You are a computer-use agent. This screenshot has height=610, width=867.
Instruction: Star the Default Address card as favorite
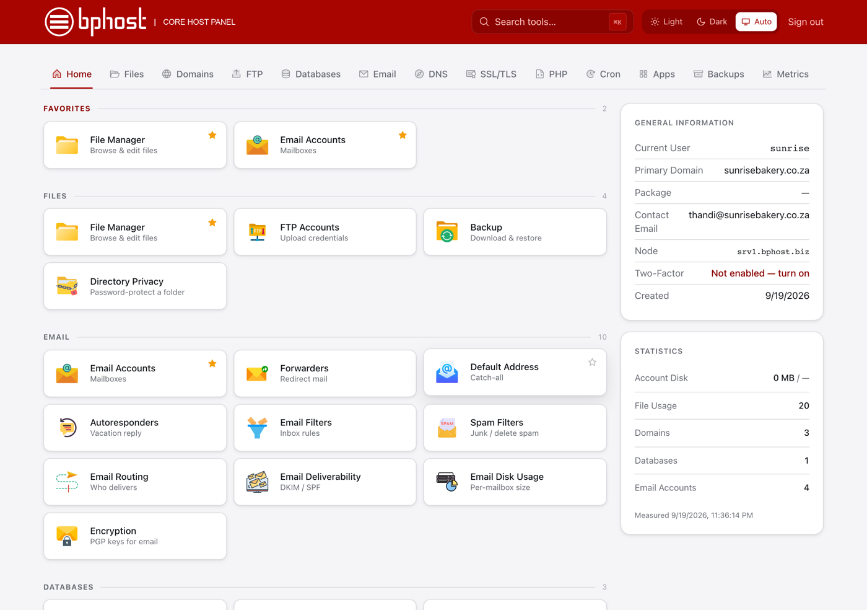coord(592,362)
